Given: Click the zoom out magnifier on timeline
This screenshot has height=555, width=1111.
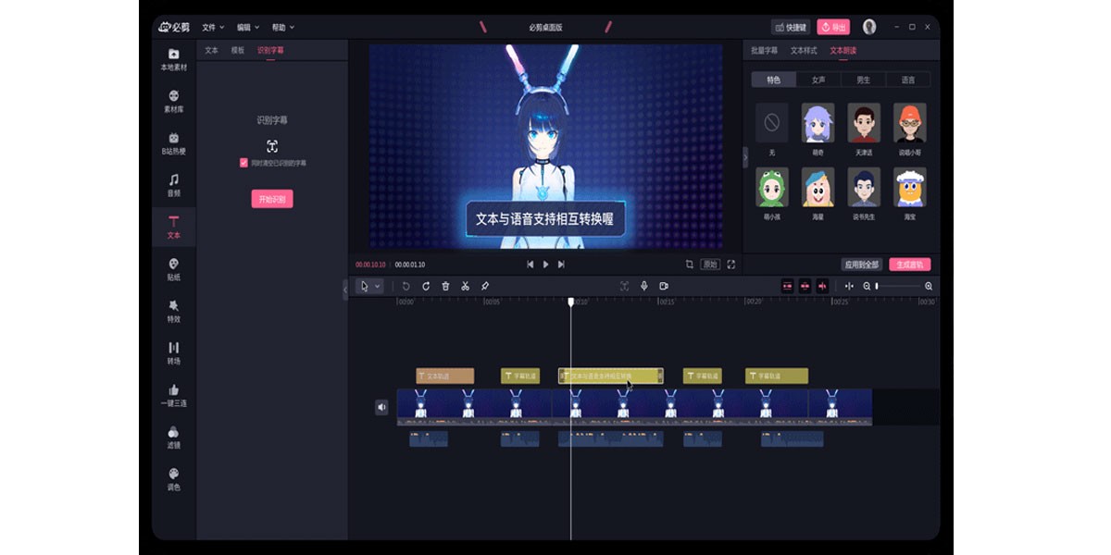Looking at the screenshot, I should coord(867,287).
